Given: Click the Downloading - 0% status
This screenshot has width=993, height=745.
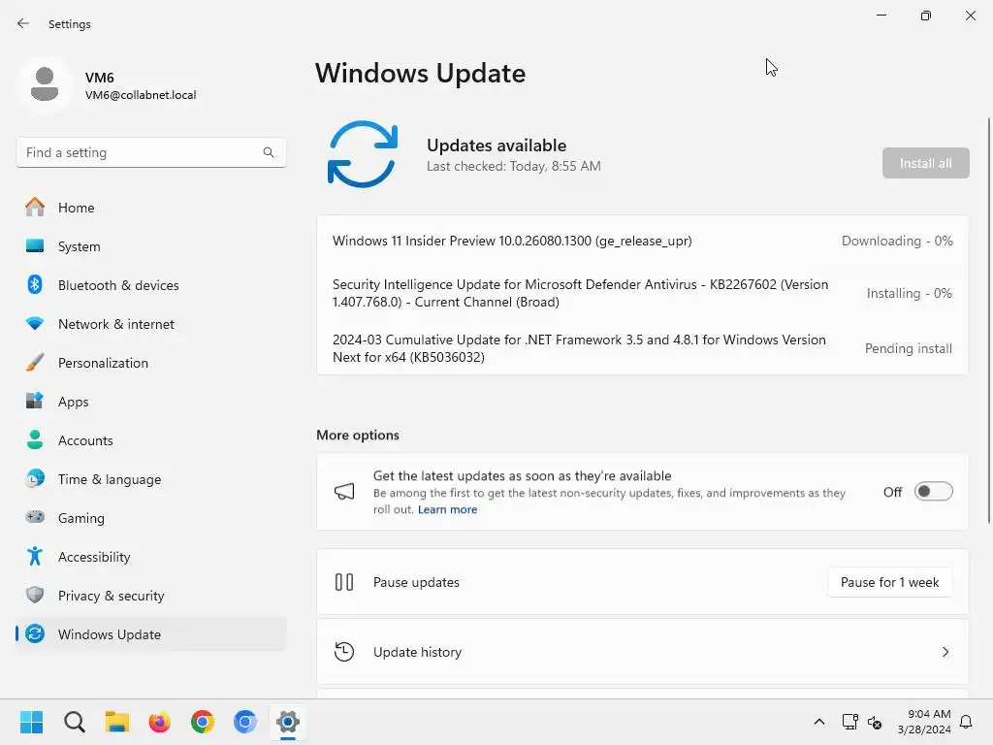Looking at the screenshot, I should click(897, 241).
